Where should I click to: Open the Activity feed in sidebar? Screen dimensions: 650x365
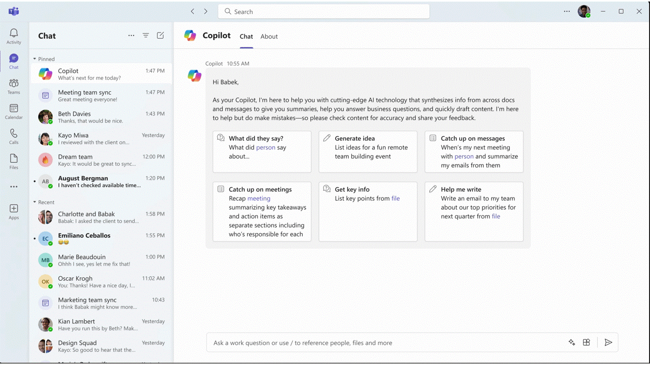(14, 36)
